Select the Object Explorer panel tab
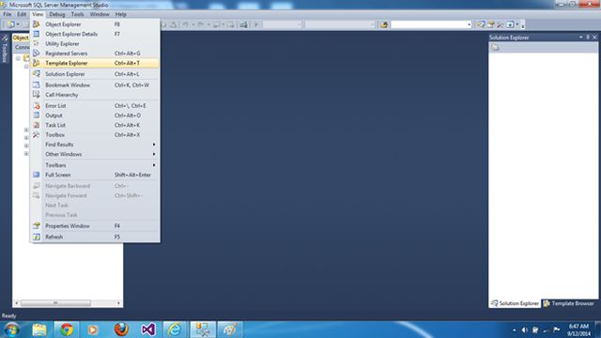 pyautogui.click(x=21, y=38)
